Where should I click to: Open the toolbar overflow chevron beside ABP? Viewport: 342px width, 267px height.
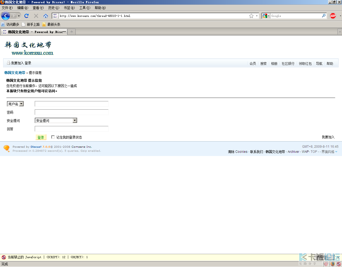[x=340, y=16]
